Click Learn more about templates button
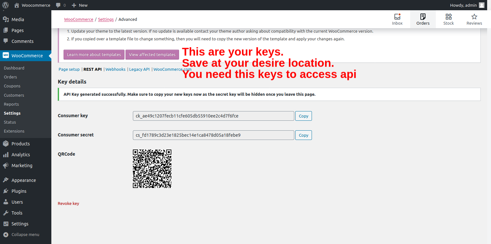This screenshot has width=491, height=244. 94,54
